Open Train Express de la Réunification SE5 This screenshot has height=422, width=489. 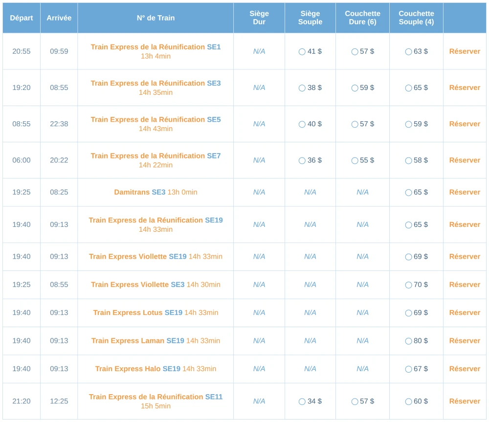click(x=156, y=119)
